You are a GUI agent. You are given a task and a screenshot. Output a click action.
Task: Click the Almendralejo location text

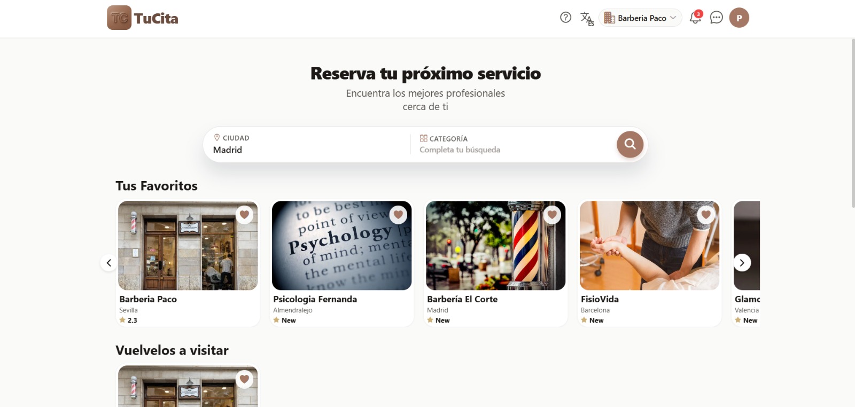tap(292, 310)
